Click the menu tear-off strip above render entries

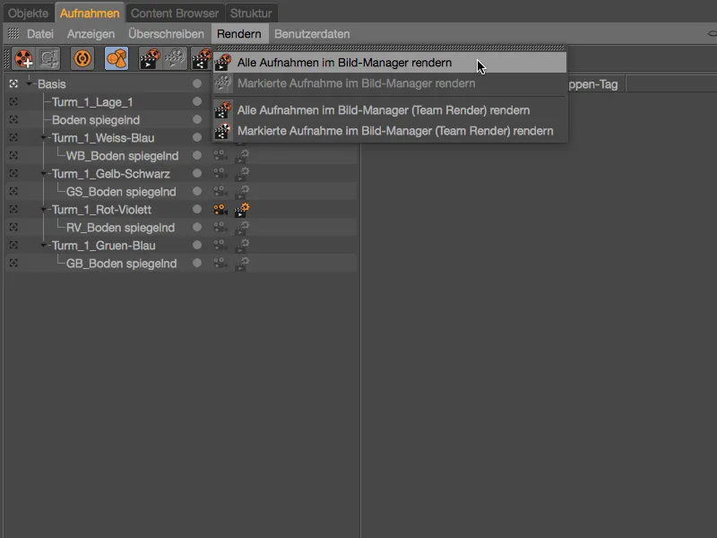390,48
